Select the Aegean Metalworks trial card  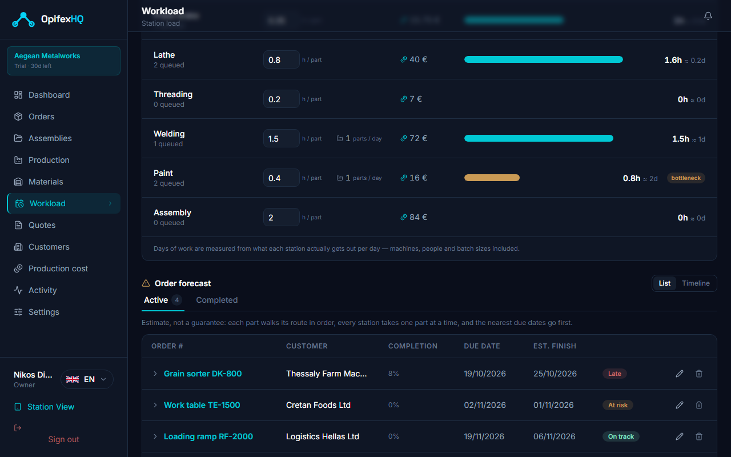pyautogui.click(x=63, y=61)
